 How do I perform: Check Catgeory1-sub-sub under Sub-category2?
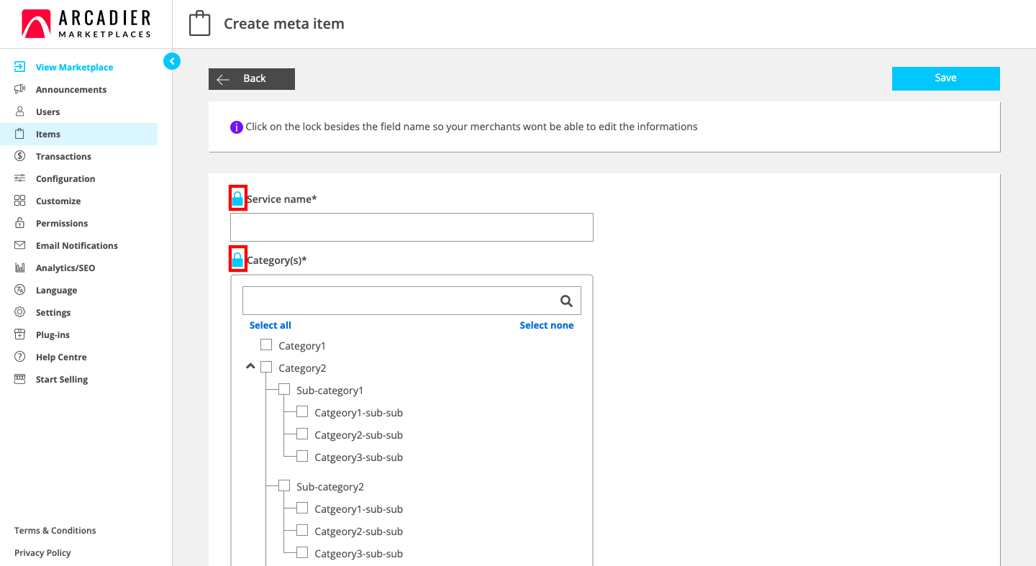click(x=302, y=508)
